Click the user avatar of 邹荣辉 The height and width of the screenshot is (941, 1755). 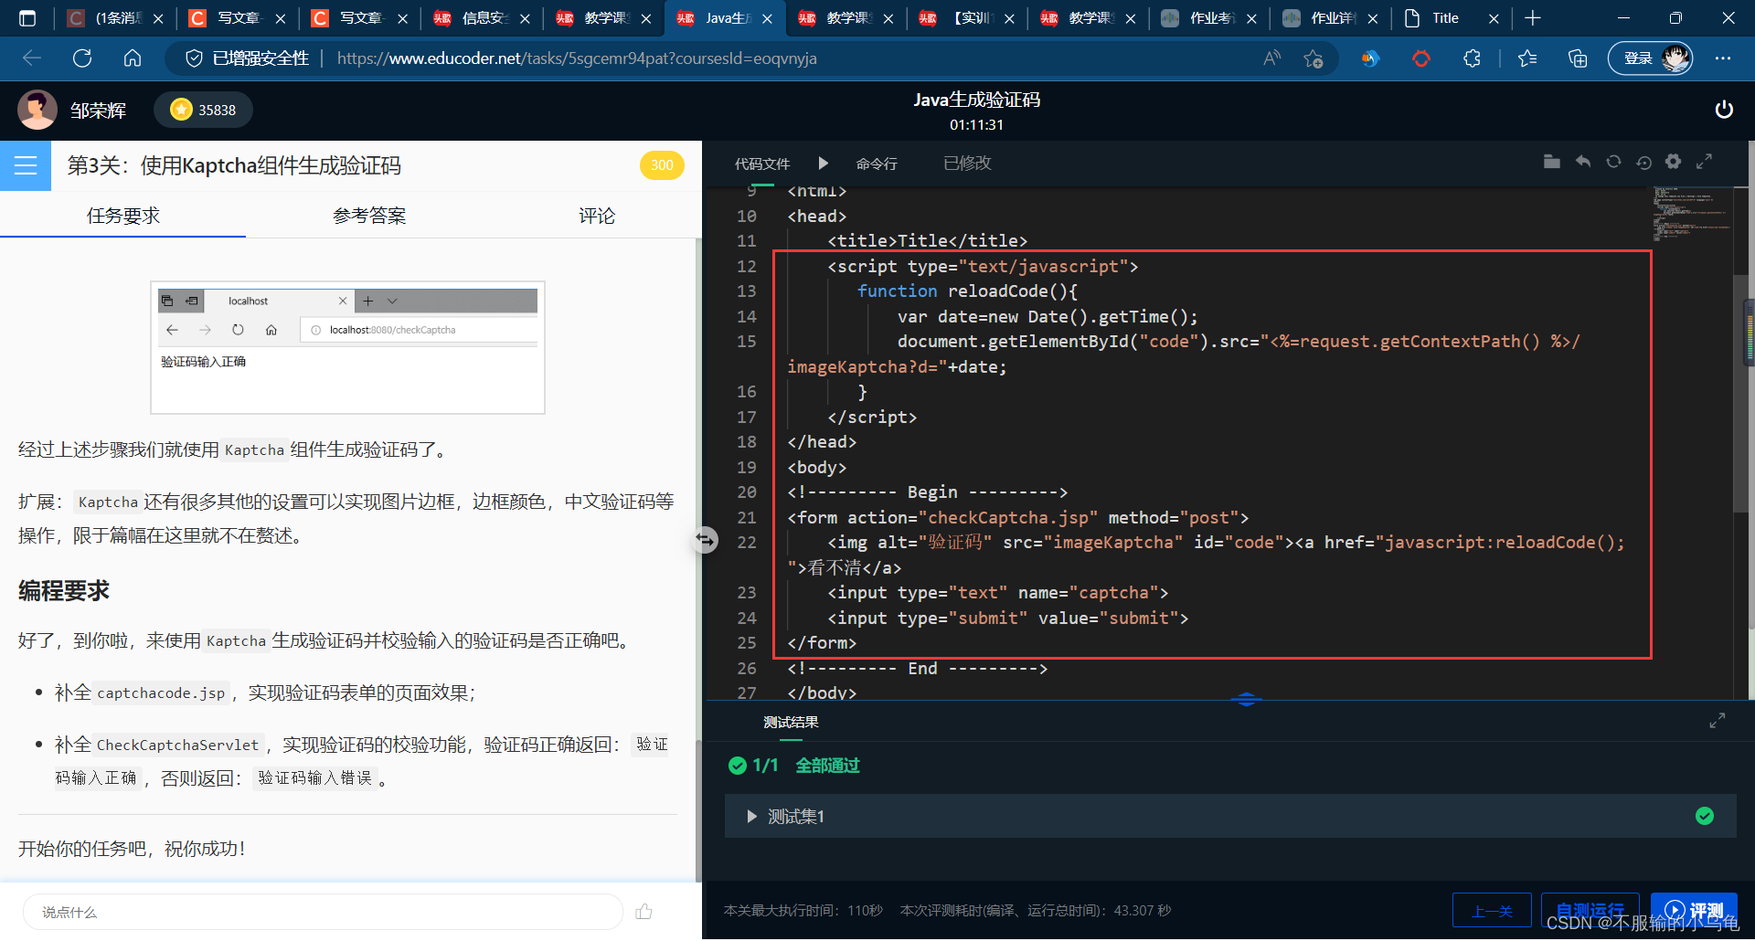pyautogui.click(x=37, y=110)
